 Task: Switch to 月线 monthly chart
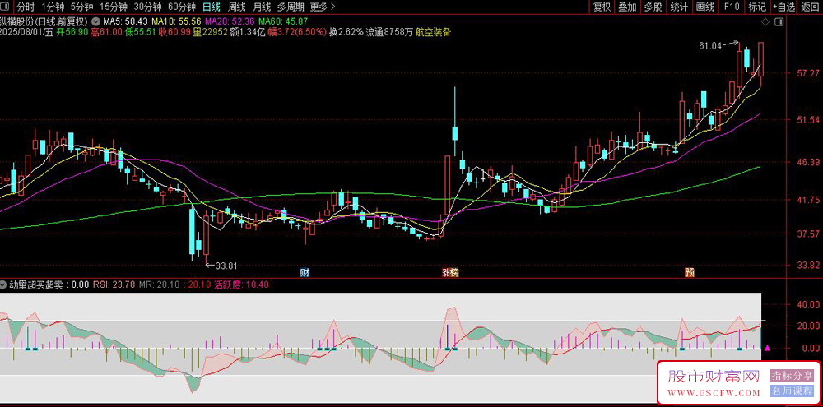click(x=262, y=7)
